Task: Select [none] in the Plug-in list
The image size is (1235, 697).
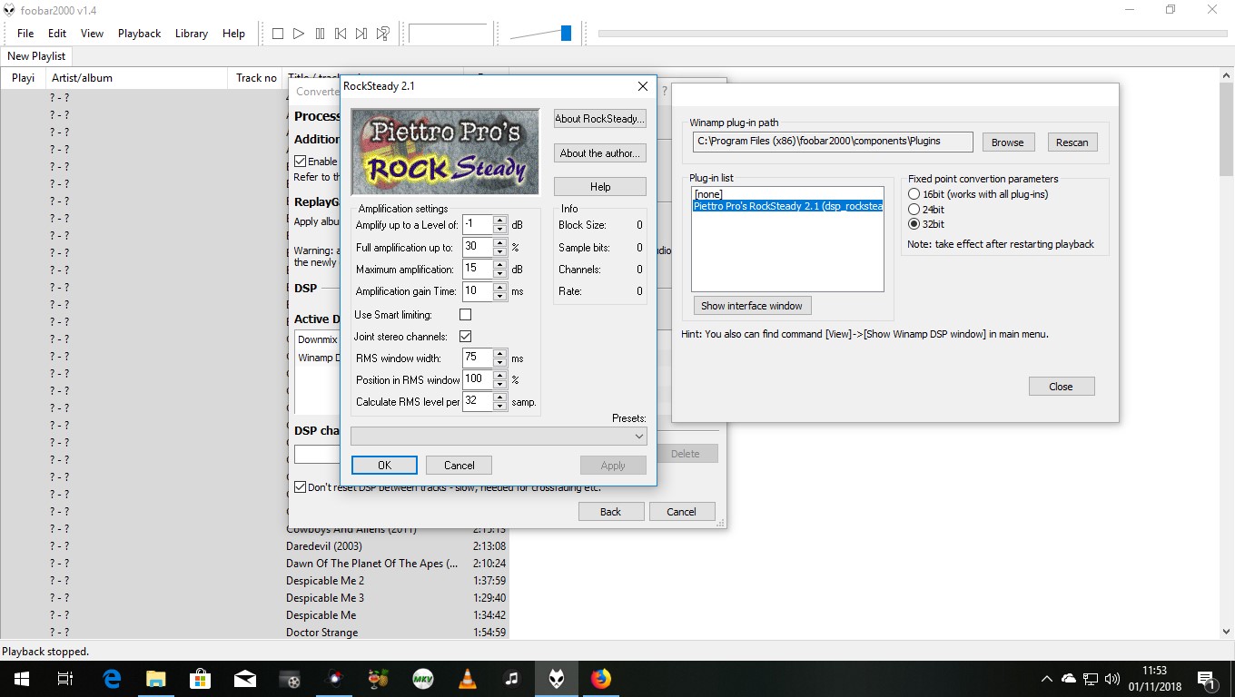Action: click(x=787, y=194)
